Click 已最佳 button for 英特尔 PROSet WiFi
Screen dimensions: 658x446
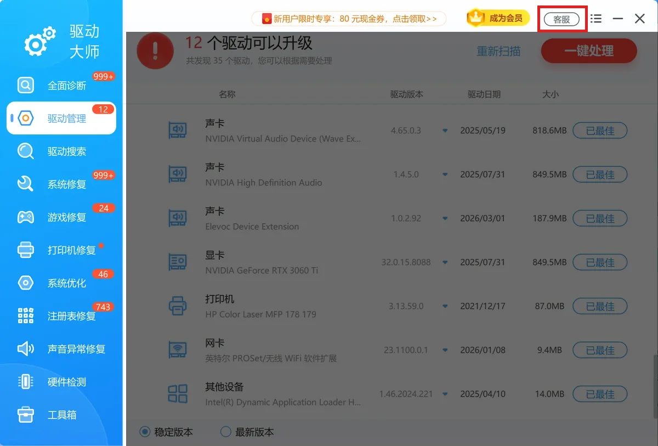(600, 350)
